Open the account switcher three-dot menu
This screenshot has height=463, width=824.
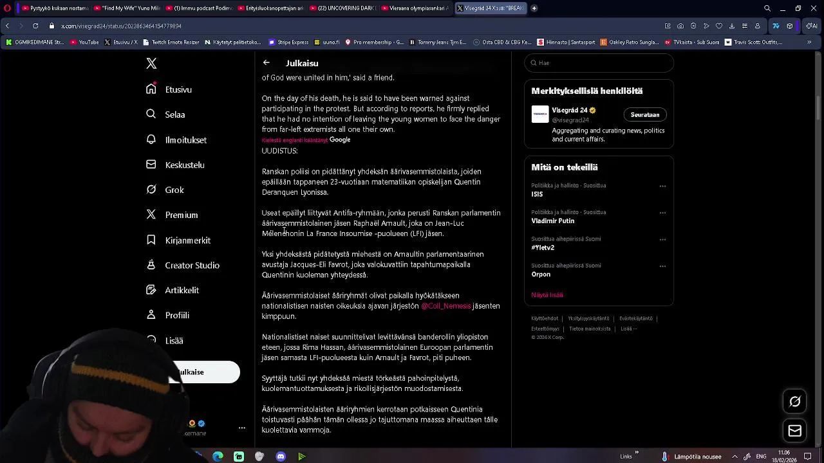pos(242,428)
